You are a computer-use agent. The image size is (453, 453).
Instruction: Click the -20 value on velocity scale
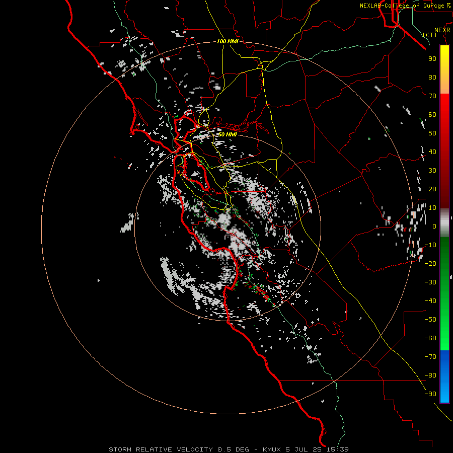pos(430,263)
